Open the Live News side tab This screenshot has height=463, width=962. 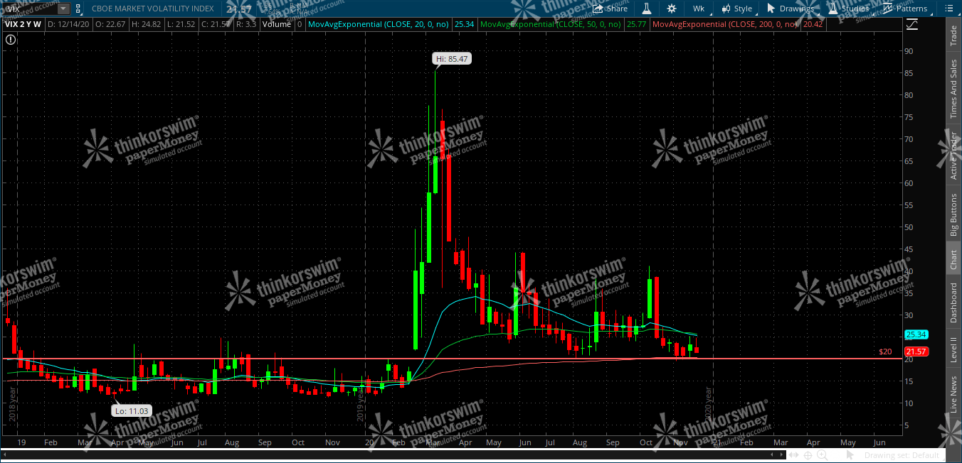pos(953,395)
